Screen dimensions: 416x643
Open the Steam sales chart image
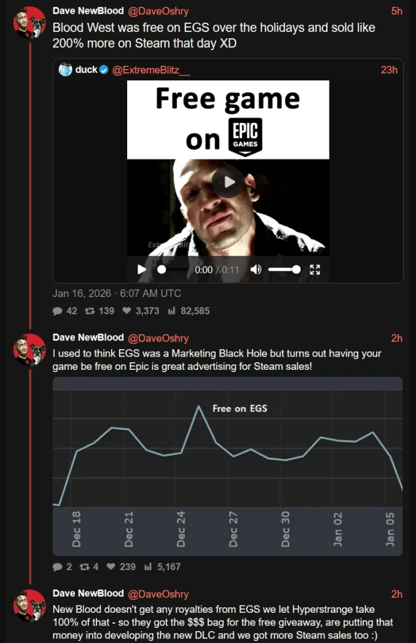(227, 467)
